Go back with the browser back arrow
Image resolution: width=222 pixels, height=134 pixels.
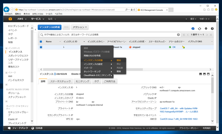tap(6, 9)
